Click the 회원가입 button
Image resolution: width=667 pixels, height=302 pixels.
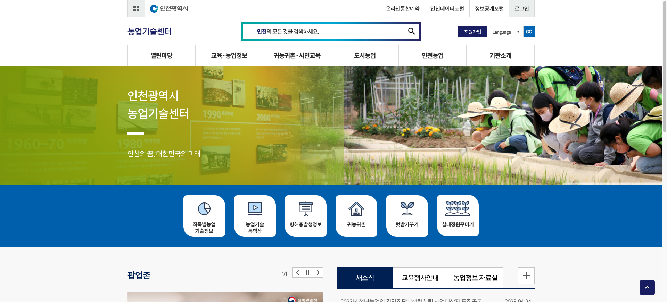pyautogui.click(x=472, y=32)
